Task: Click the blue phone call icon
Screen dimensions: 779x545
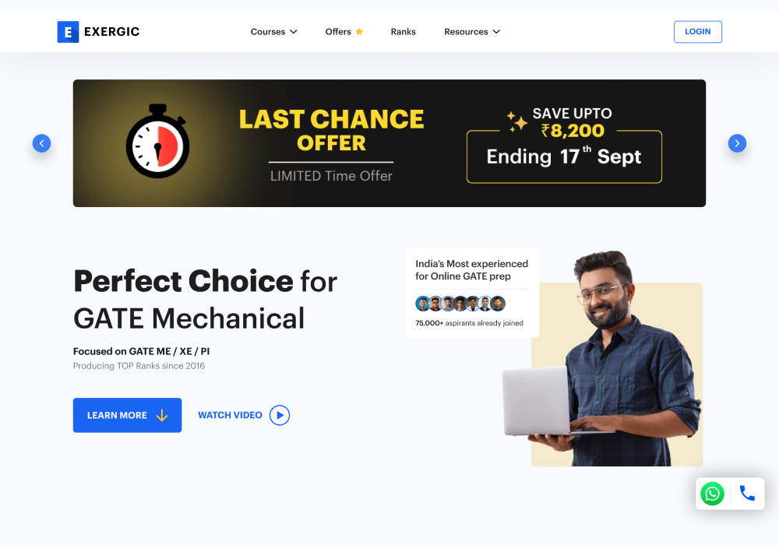Action: coord(747,493)
